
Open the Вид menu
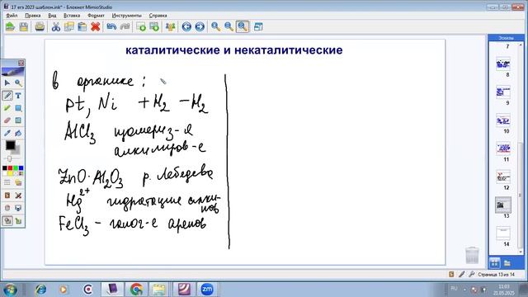(x=52, y=16)
